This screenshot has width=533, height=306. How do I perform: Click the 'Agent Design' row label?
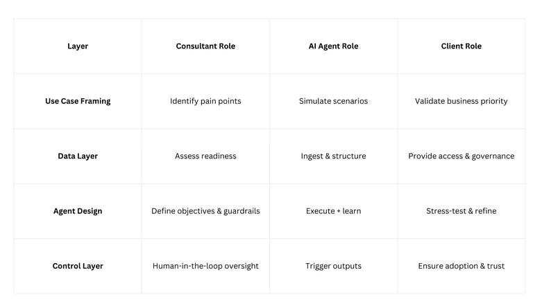tap(78, 211)
